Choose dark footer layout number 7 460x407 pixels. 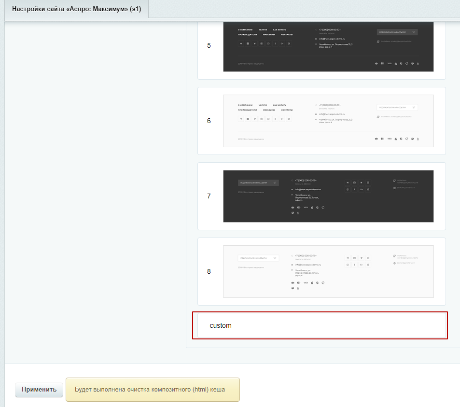(x=328, y=196)
